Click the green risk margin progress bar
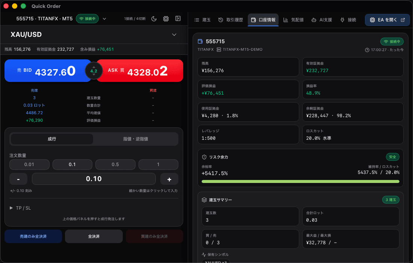 coord(300,181)
